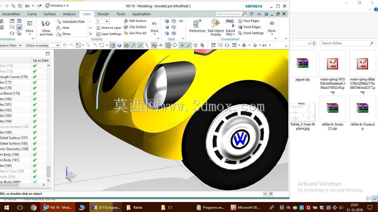Switch to the Render tab

pyautogui.click(x=103, y=14)
